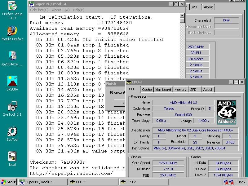The width and height of the screenshot is (248, 186).
Task: Click the 13:25 system clock
Action: click(240, 182)
